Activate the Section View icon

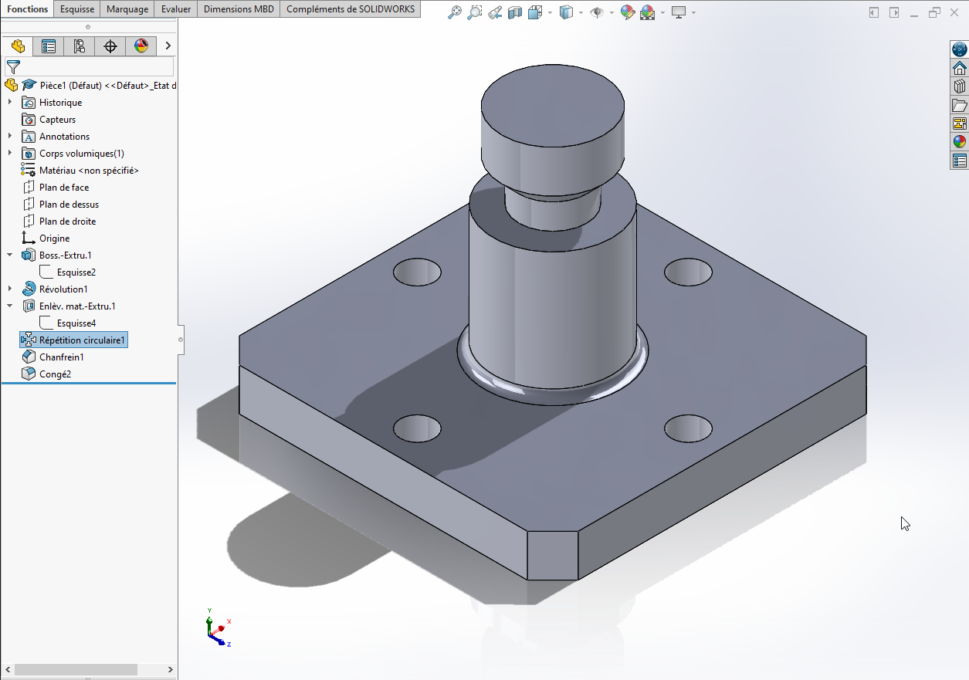coord(515,12)
